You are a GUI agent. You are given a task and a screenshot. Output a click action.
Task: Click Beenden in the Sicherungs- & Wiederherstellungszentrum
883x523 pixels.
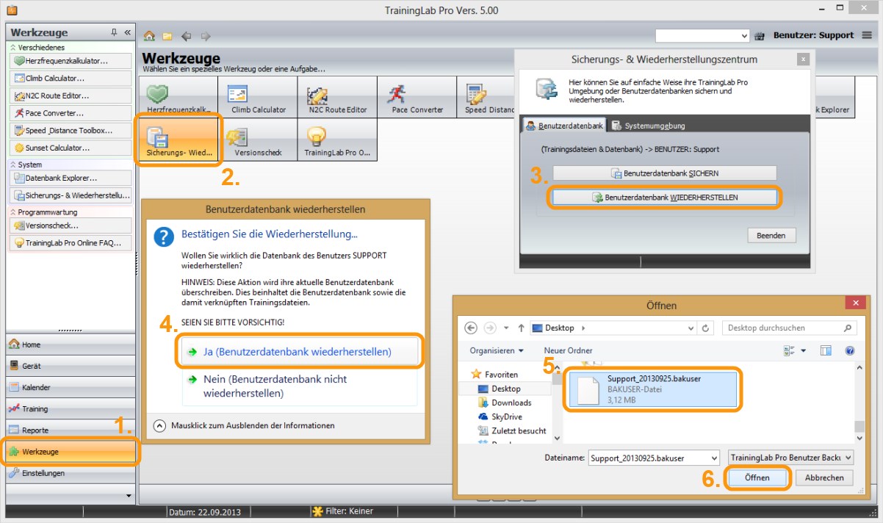pos(771,236)
